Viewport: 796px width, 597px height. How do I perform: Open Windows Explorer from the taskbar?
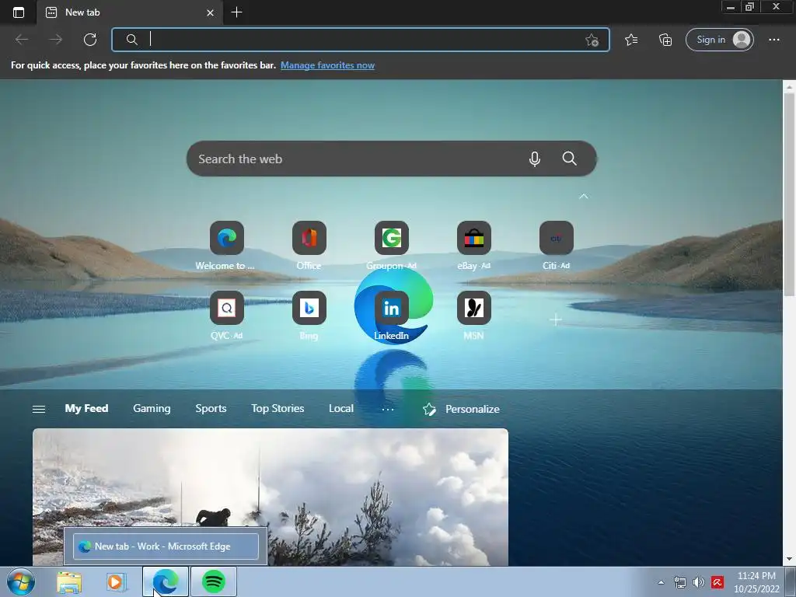click(69, 581)
